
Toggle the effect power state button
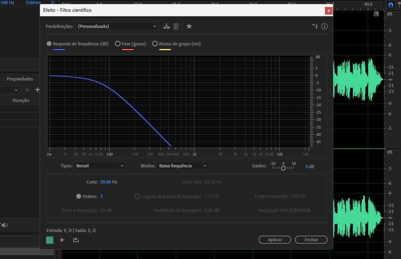pos(50,240)
